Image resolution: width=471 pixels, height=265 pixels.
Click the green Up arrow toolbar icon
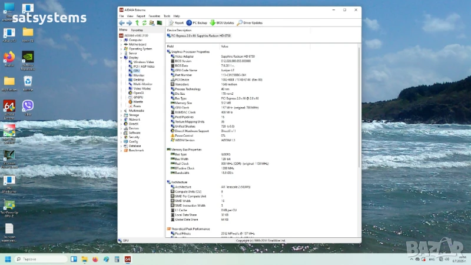(x=137, y=22)
